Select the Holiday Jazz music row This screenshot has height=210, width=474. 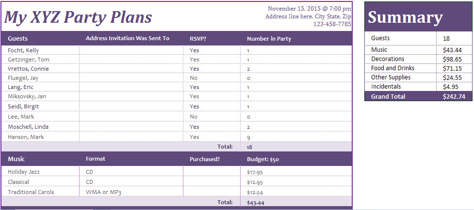tap(177, 172)
